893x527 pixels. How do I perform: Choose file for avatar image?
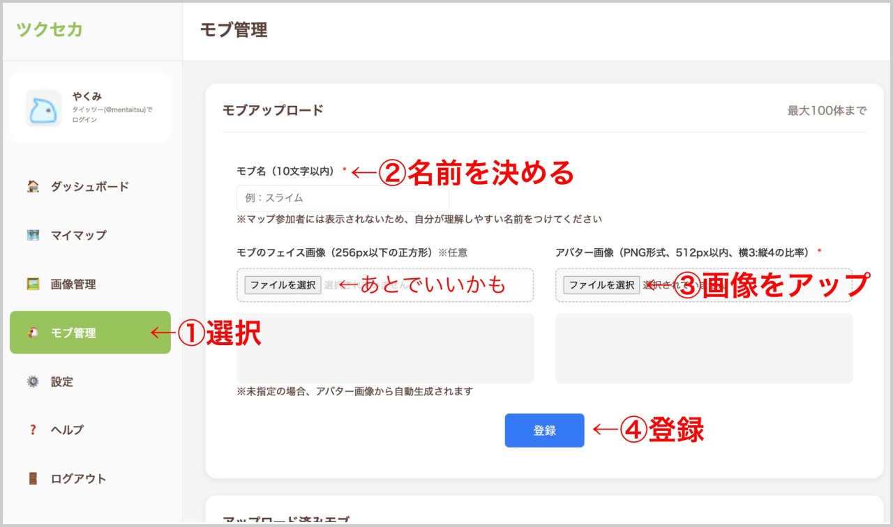(x=601, y=284)
